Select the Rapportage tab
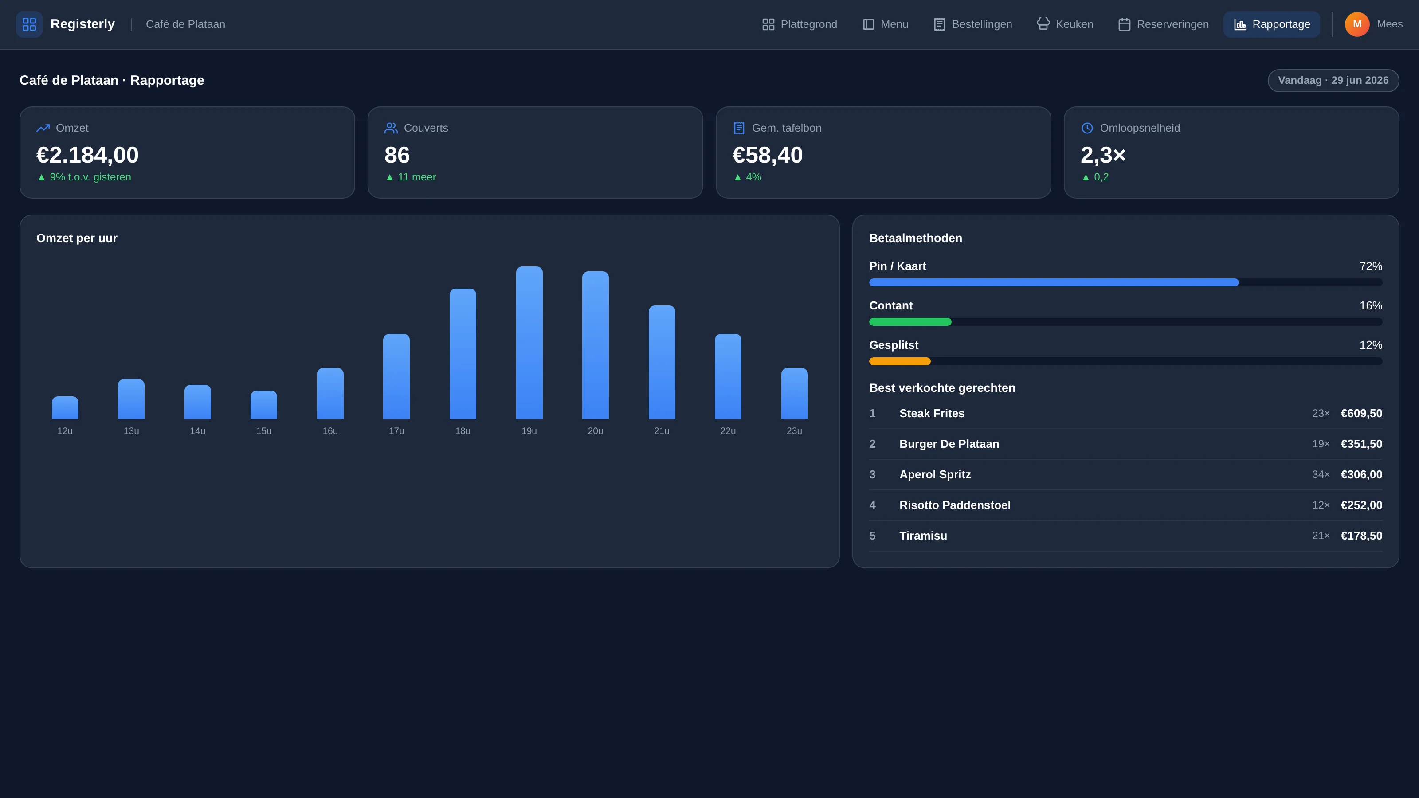The image size is (1419, 798). click(x=1271, y=24)
